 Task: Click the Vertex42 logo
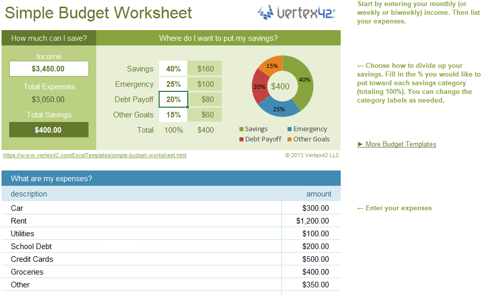point(296,12)
